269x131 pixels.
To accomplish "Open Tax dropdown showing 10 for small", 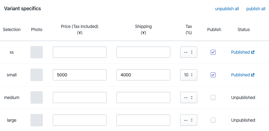I will click(x=189, y=75).
